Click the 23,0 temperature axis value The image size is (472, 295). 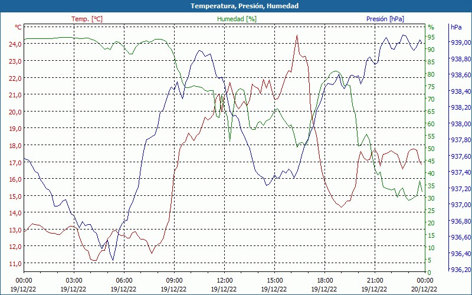click(14, 61)
